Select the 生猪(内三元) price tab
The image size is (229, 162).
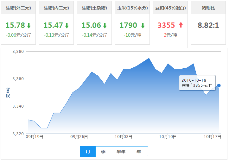[56, 23]
